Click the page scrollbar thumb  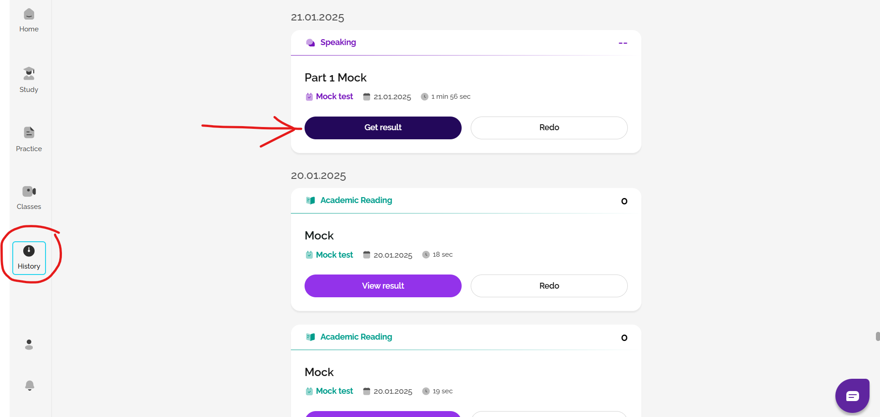[x=877, y=336]
